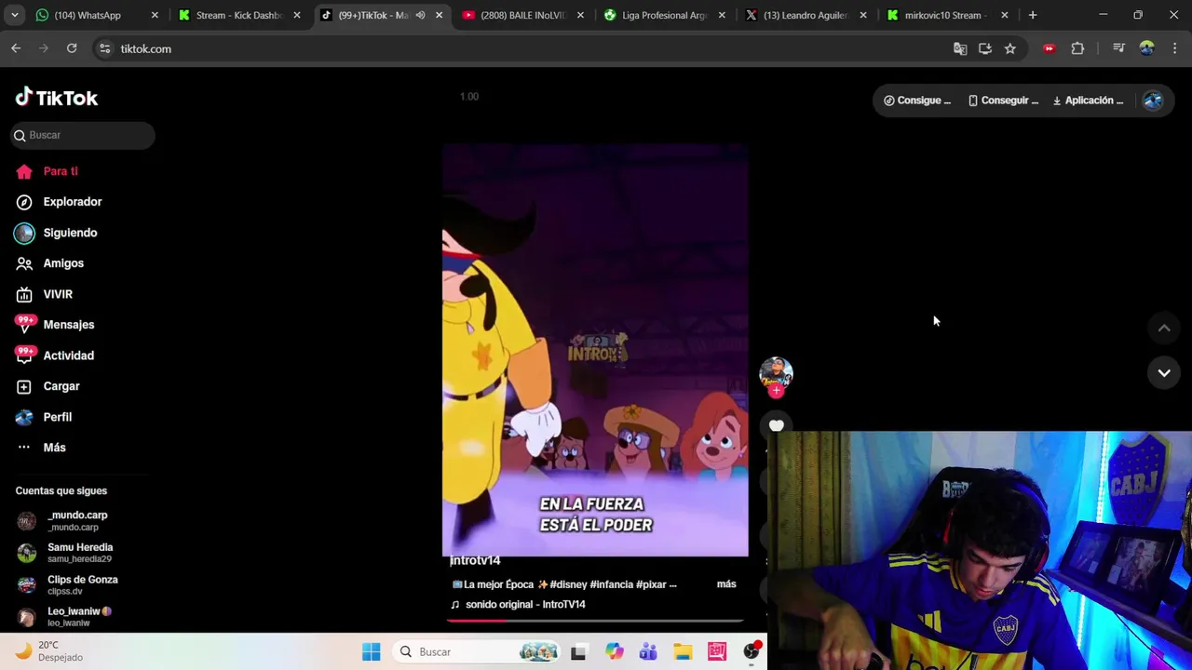Viewport: 1192px width, 670px height.
Task: Go to the Siguiendo page
Action: 56,233
